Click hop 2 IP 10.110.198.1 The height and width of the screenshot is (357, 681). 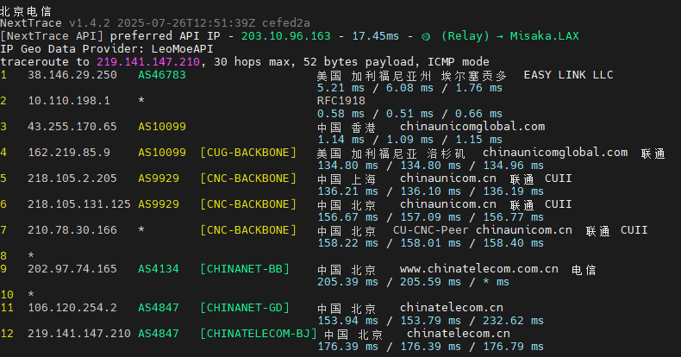[69, 101]
